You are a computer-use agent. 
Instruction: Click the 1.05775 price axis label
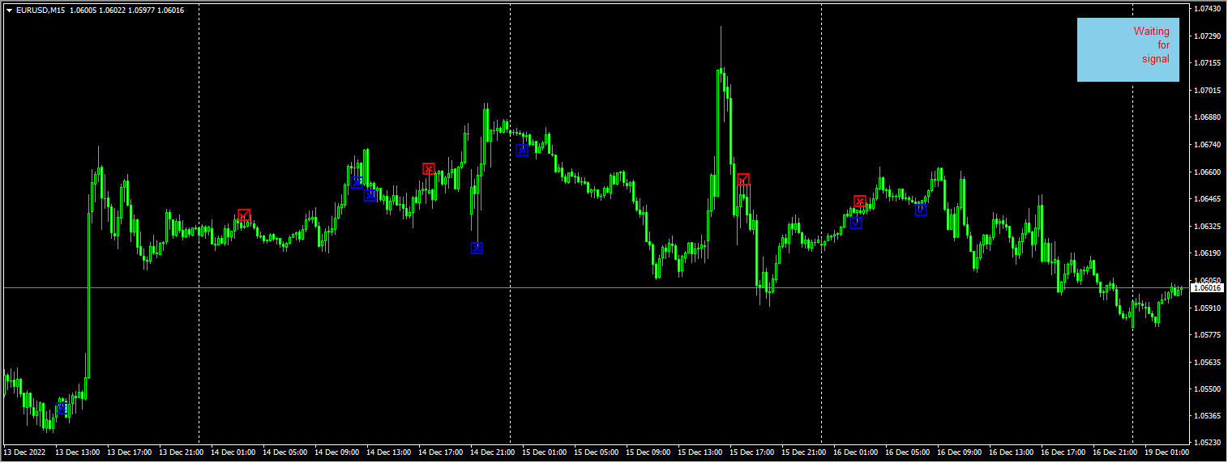click(x=1208, y=334)
